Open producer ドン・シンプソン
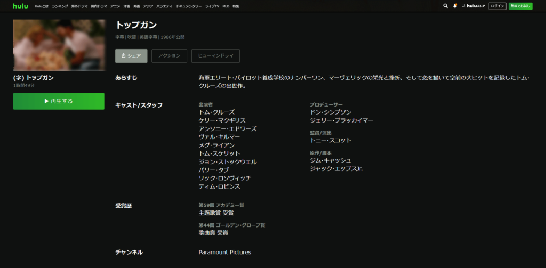Screen dimensions: 546x268 coord(331,112)
